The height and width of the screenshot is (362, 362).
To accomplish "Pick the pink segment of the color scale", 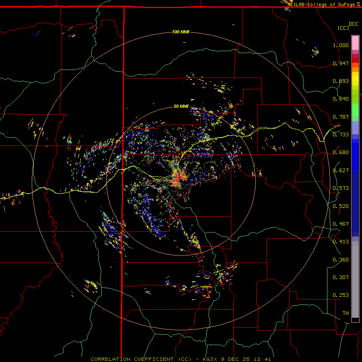I will 355,43.
